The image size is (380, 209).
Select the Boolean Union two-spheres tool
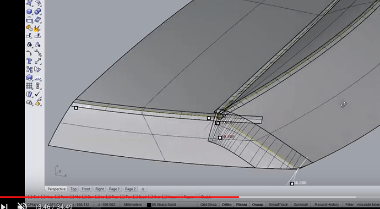(37, 12)
